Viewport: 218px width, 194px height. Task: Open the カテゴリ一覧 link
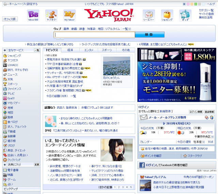[x=206, y=10]
